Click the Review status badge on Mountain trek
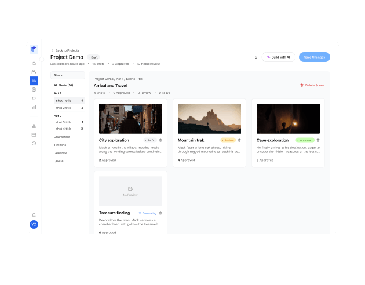The width and height of the screenshot is (365, 285). (x=228, y=140)
